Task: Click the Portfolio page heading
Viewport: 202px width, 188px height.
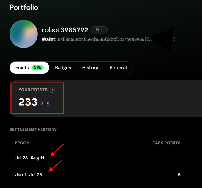Action: point(24,7)
